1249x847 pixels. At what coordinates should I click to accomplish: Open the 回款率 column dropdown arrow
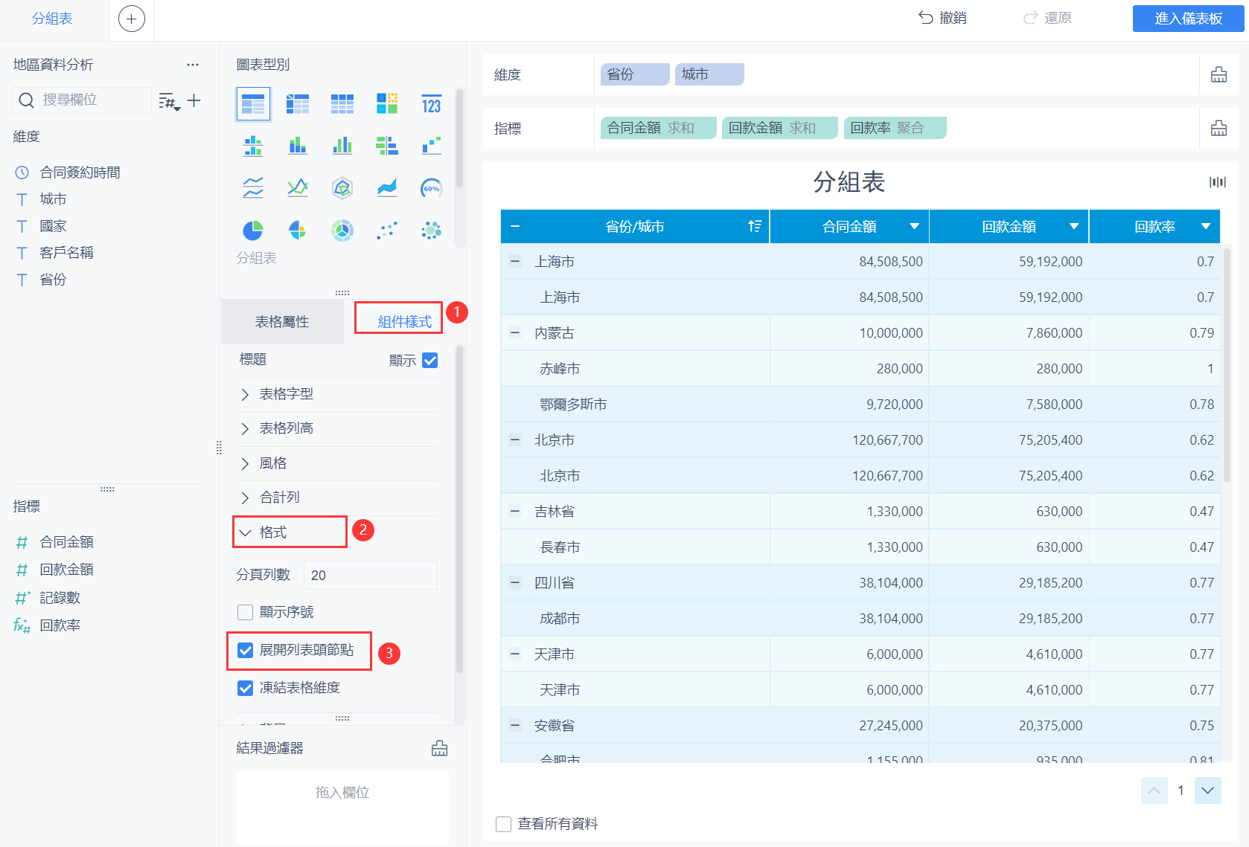[x=1206, y=227]
